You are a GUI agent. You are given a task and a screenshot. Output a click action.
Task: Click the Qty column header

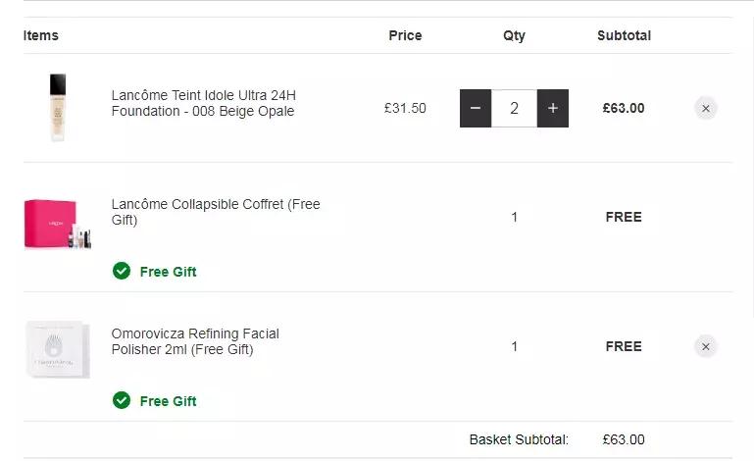[514, 35]
